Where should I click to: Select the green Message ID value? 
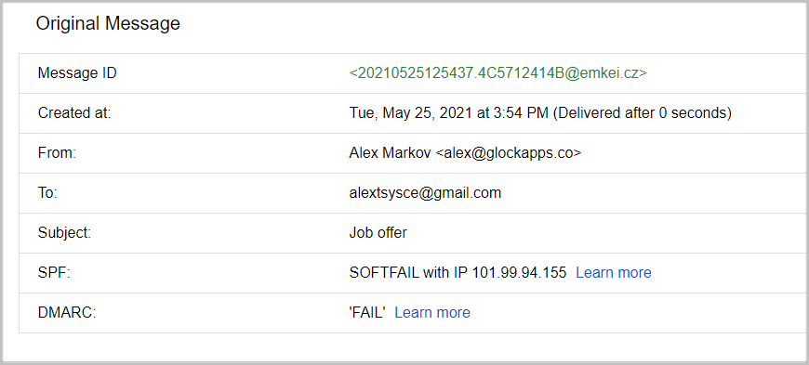497,73
